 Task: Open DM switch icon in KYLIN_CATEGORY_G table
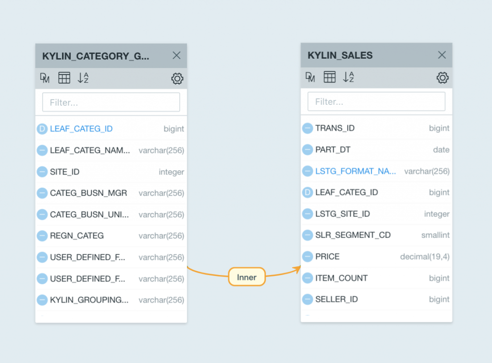(45, 78)
